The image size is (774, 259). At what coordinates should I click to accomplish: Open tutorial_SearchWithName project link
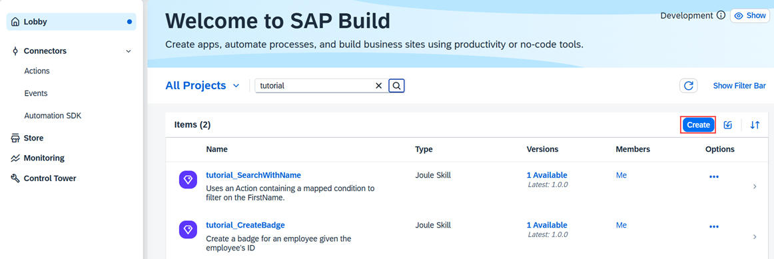pos(253,175)
